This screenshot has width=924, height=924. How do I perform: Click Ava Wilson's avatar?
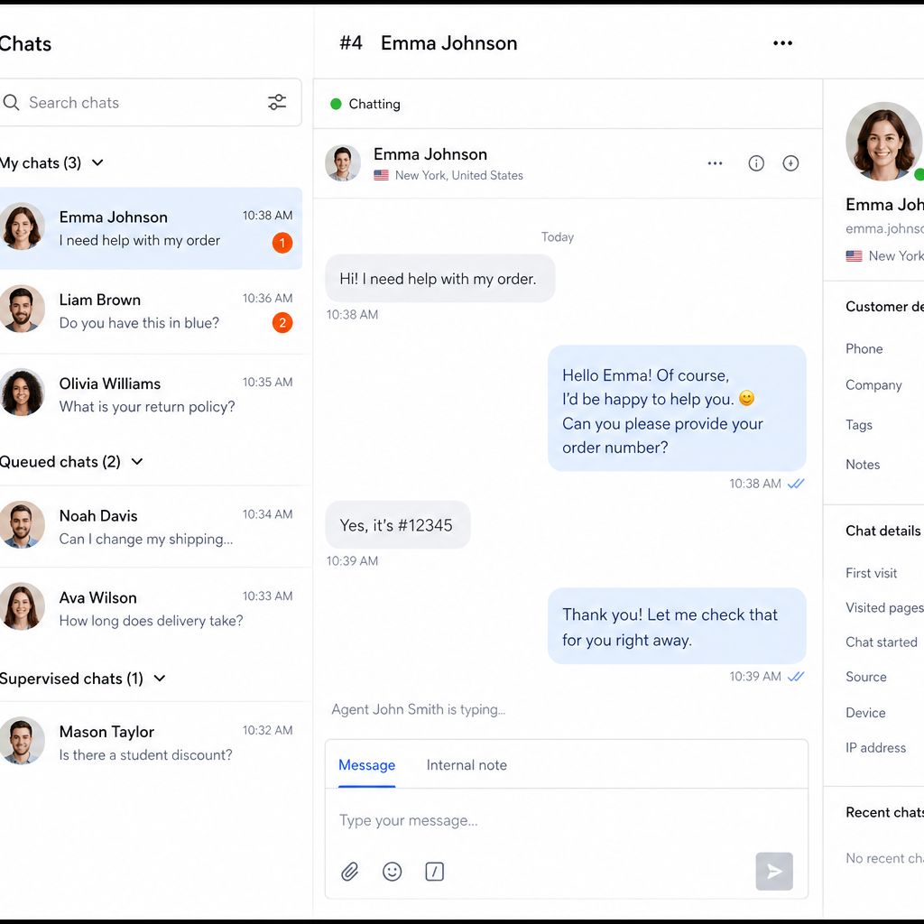click(x=22, y=607)
